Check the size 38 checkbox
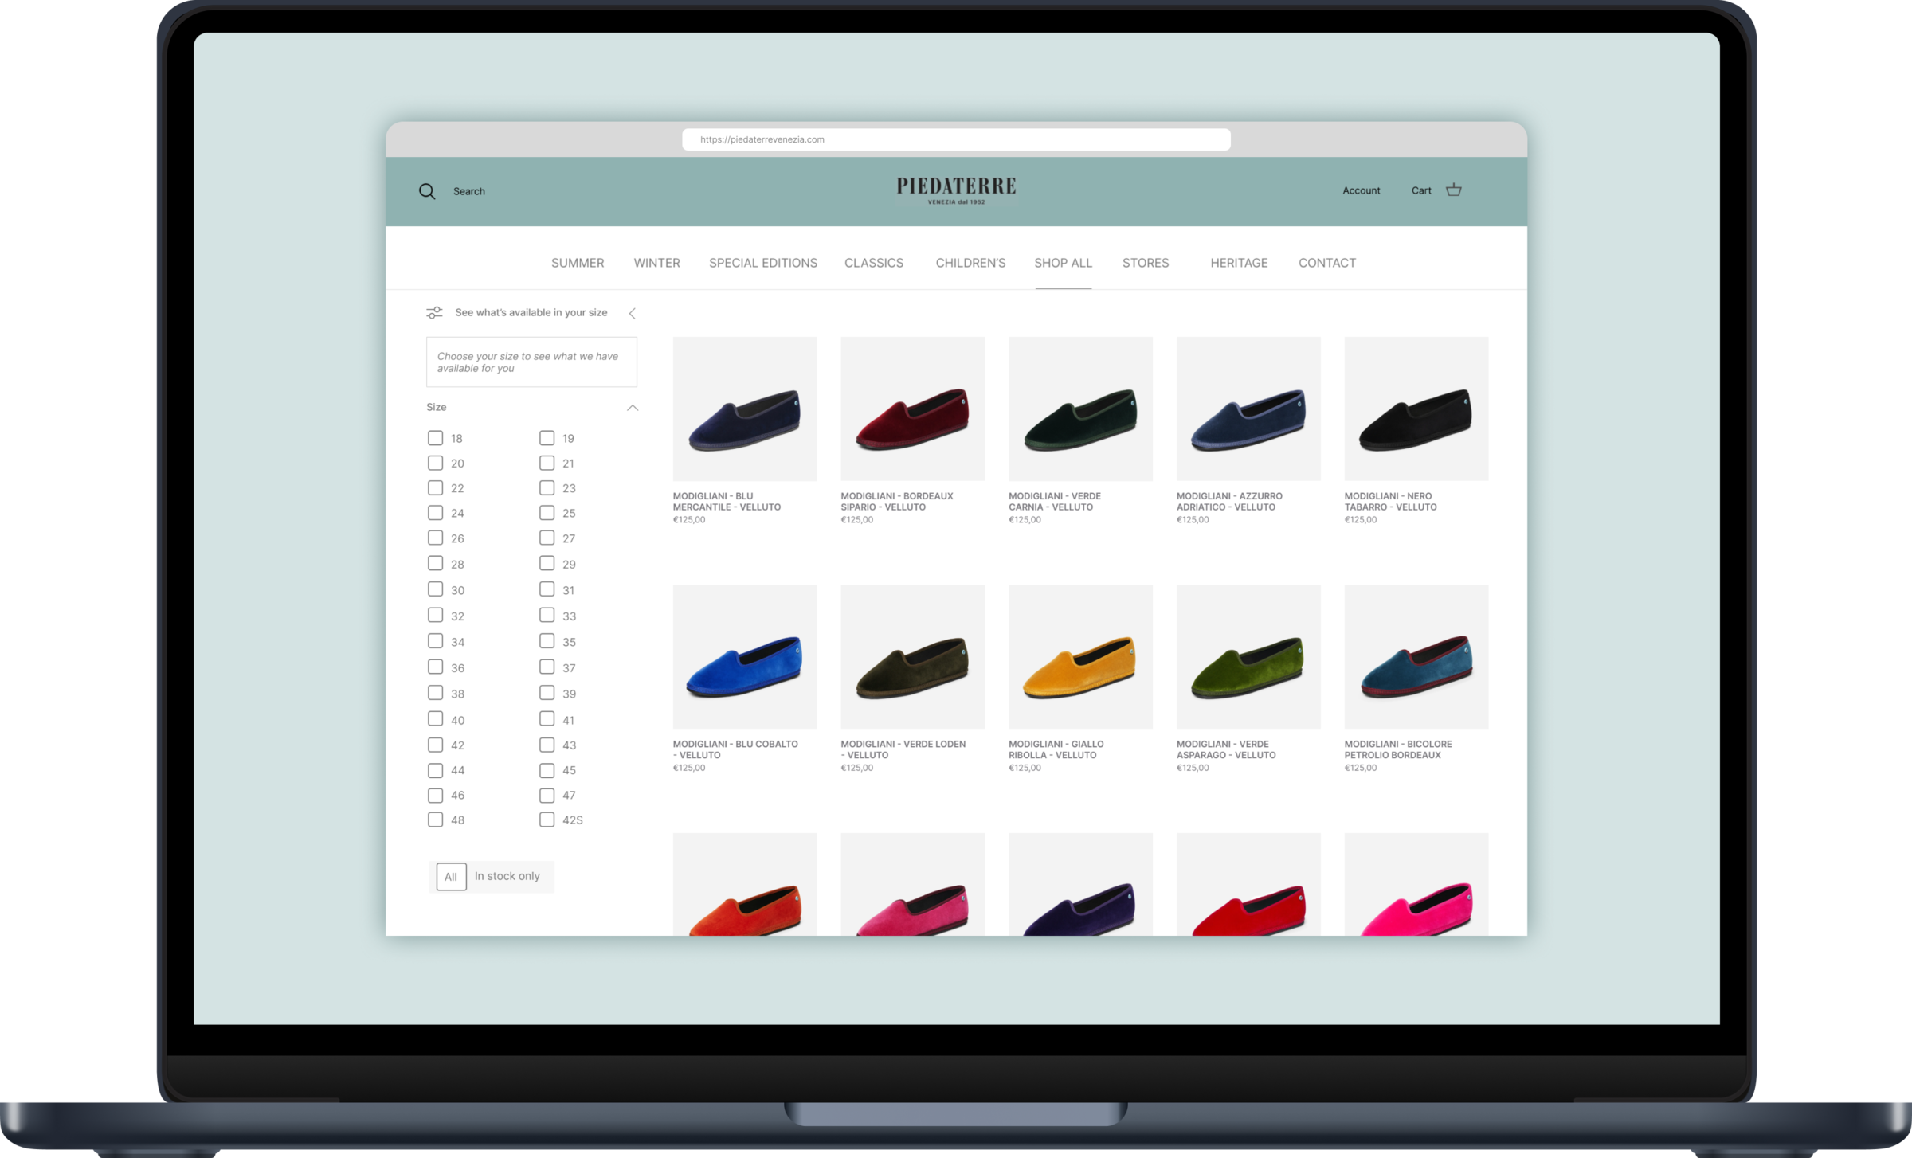Screen dimensions: 1912x1158 [x=435, y=693]
